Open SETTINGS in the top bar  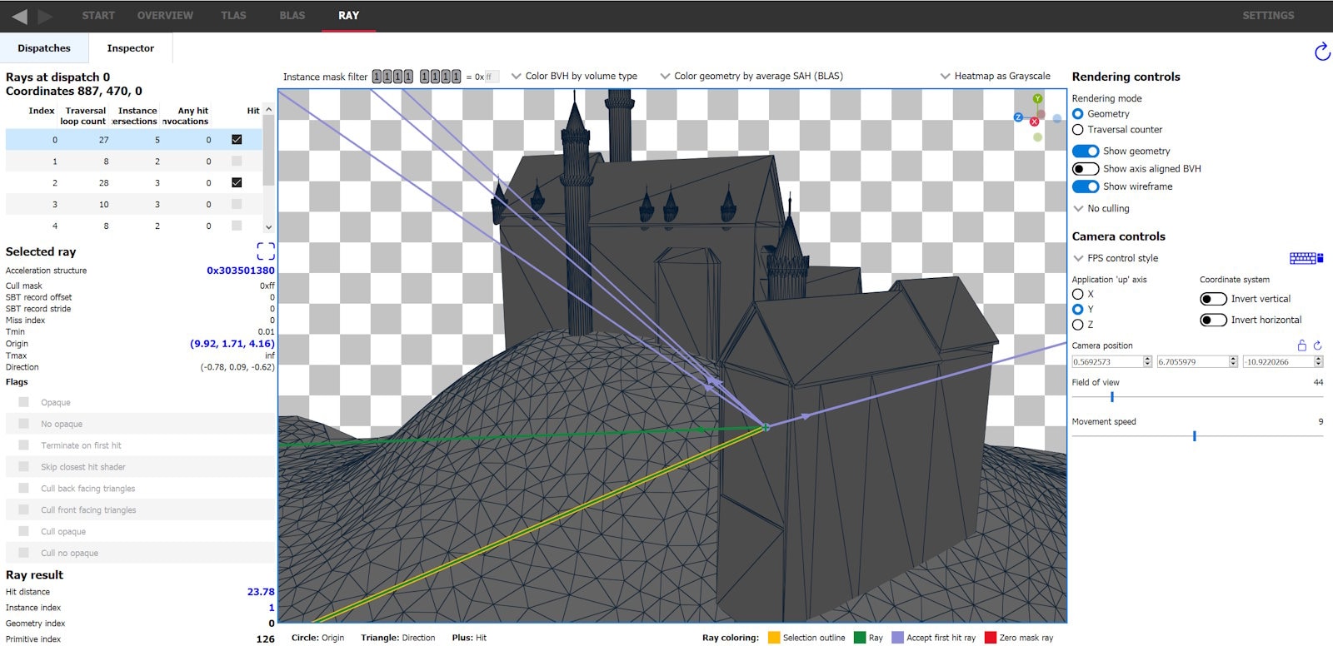point(1268,16)
